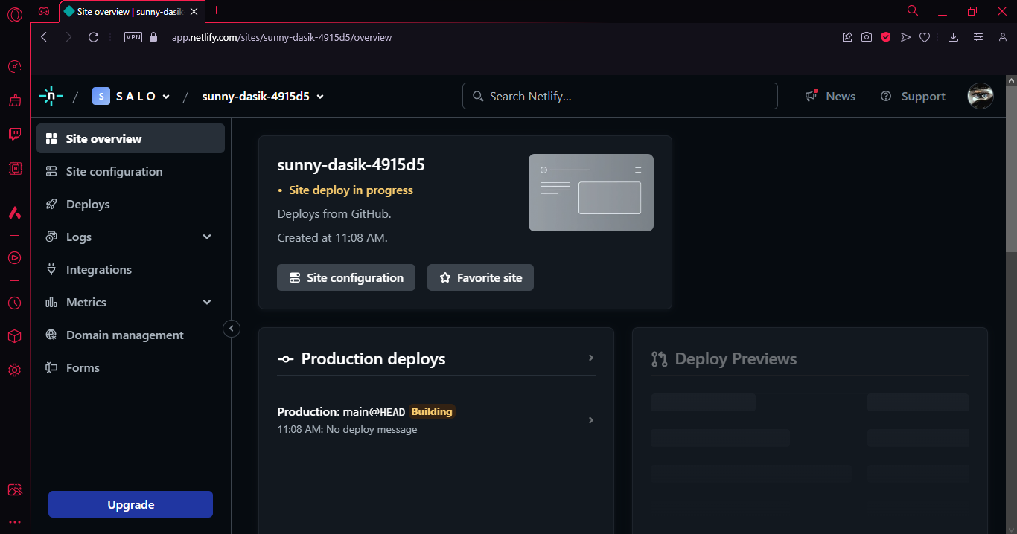Open Support help link
The height and width of the screenshot is (534, 1017).
tap(913, 96)
